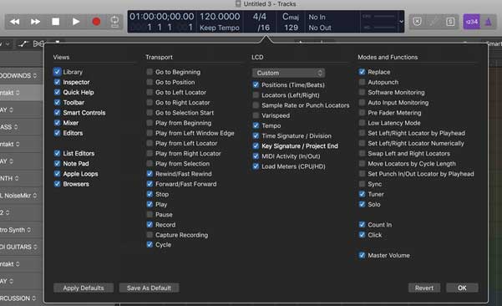Enable the Low Latency Mode checkbox
Image resolution: width=502 pixels, height=306 pixels.
tap(362, 123)
